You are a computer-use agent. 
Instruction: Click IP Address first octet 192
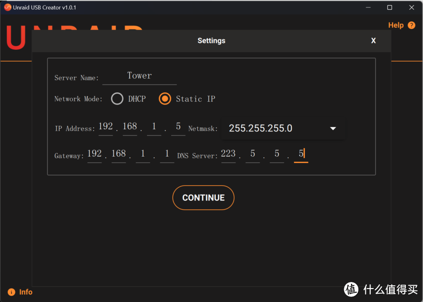(x=106, y=127)
